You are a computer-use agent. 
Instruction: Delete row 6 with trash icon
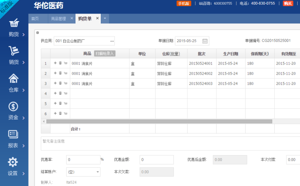coord(60,113)
